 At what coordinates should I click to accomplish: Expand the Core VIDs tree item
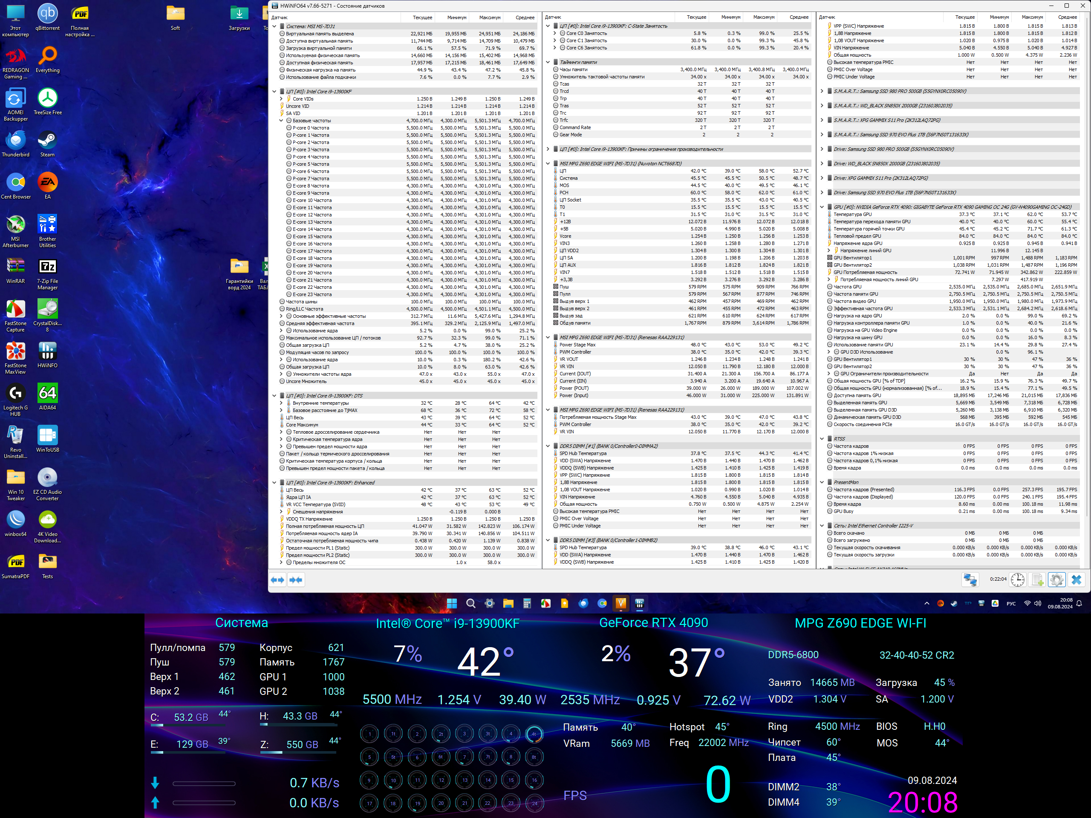[281, 98]
